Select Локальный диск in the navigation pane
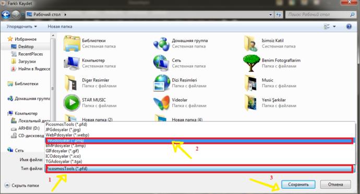The image size is (360, 194). (34, 121)
